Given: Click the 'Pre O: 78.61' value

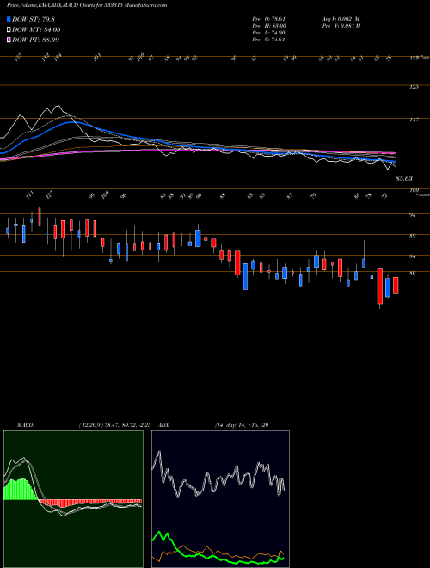Looking at the screenshot, I should tap(269, 19).
